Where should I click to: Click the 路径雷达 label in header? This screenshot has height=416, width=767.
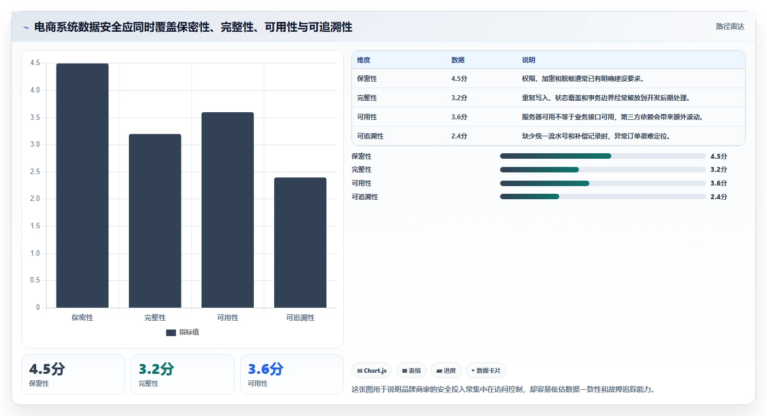pos(730,26)
